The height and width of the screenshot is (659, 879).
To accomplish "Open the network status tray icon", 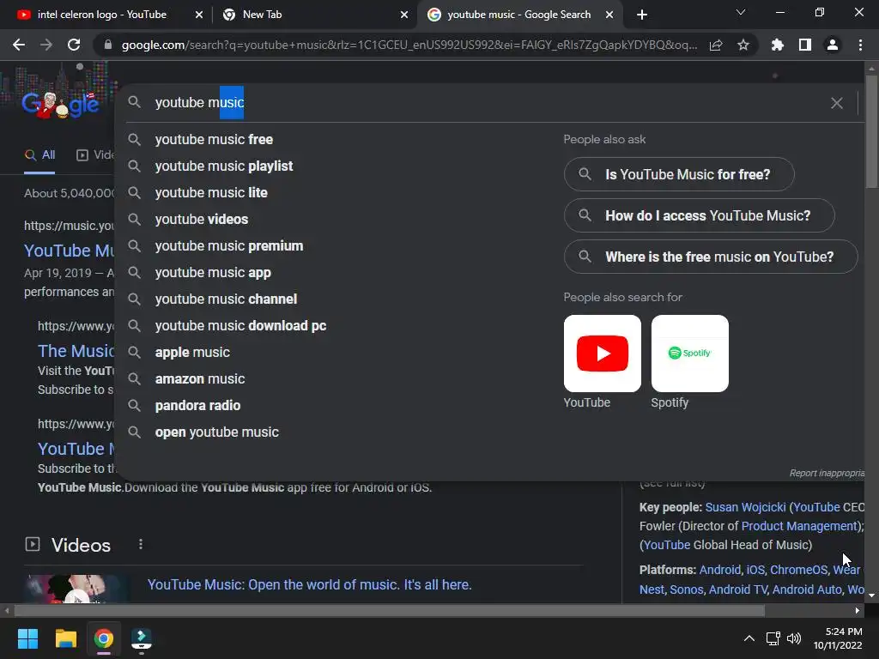I will pos(773,638).
